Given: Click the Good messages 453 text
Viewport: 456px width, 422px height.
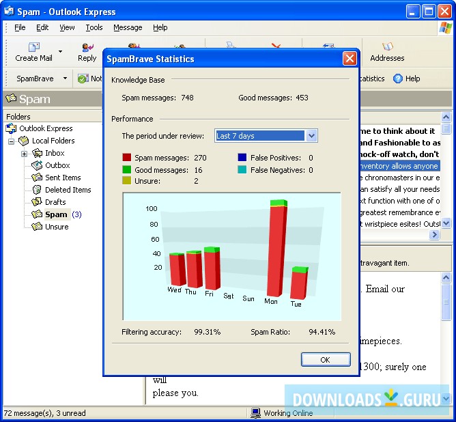Looking at the screenshot, I should coord(273,98).
